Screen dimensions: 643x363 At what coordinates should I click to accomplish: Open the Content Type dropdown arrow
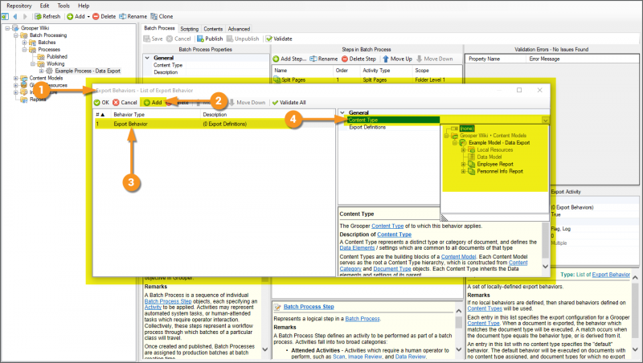click(546, 120)
